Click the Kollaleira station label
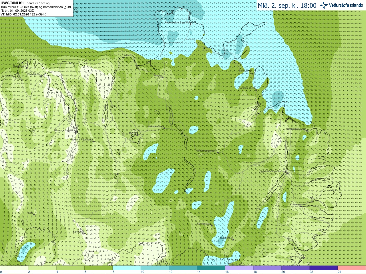Image resolution: width=366 pixels, height=274 pixels. coord(295,204)
